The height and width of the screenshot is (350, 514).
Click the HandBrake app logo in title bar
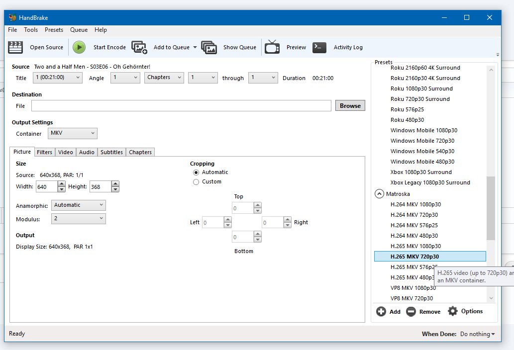pyautogui.click(x=12, y=17)
